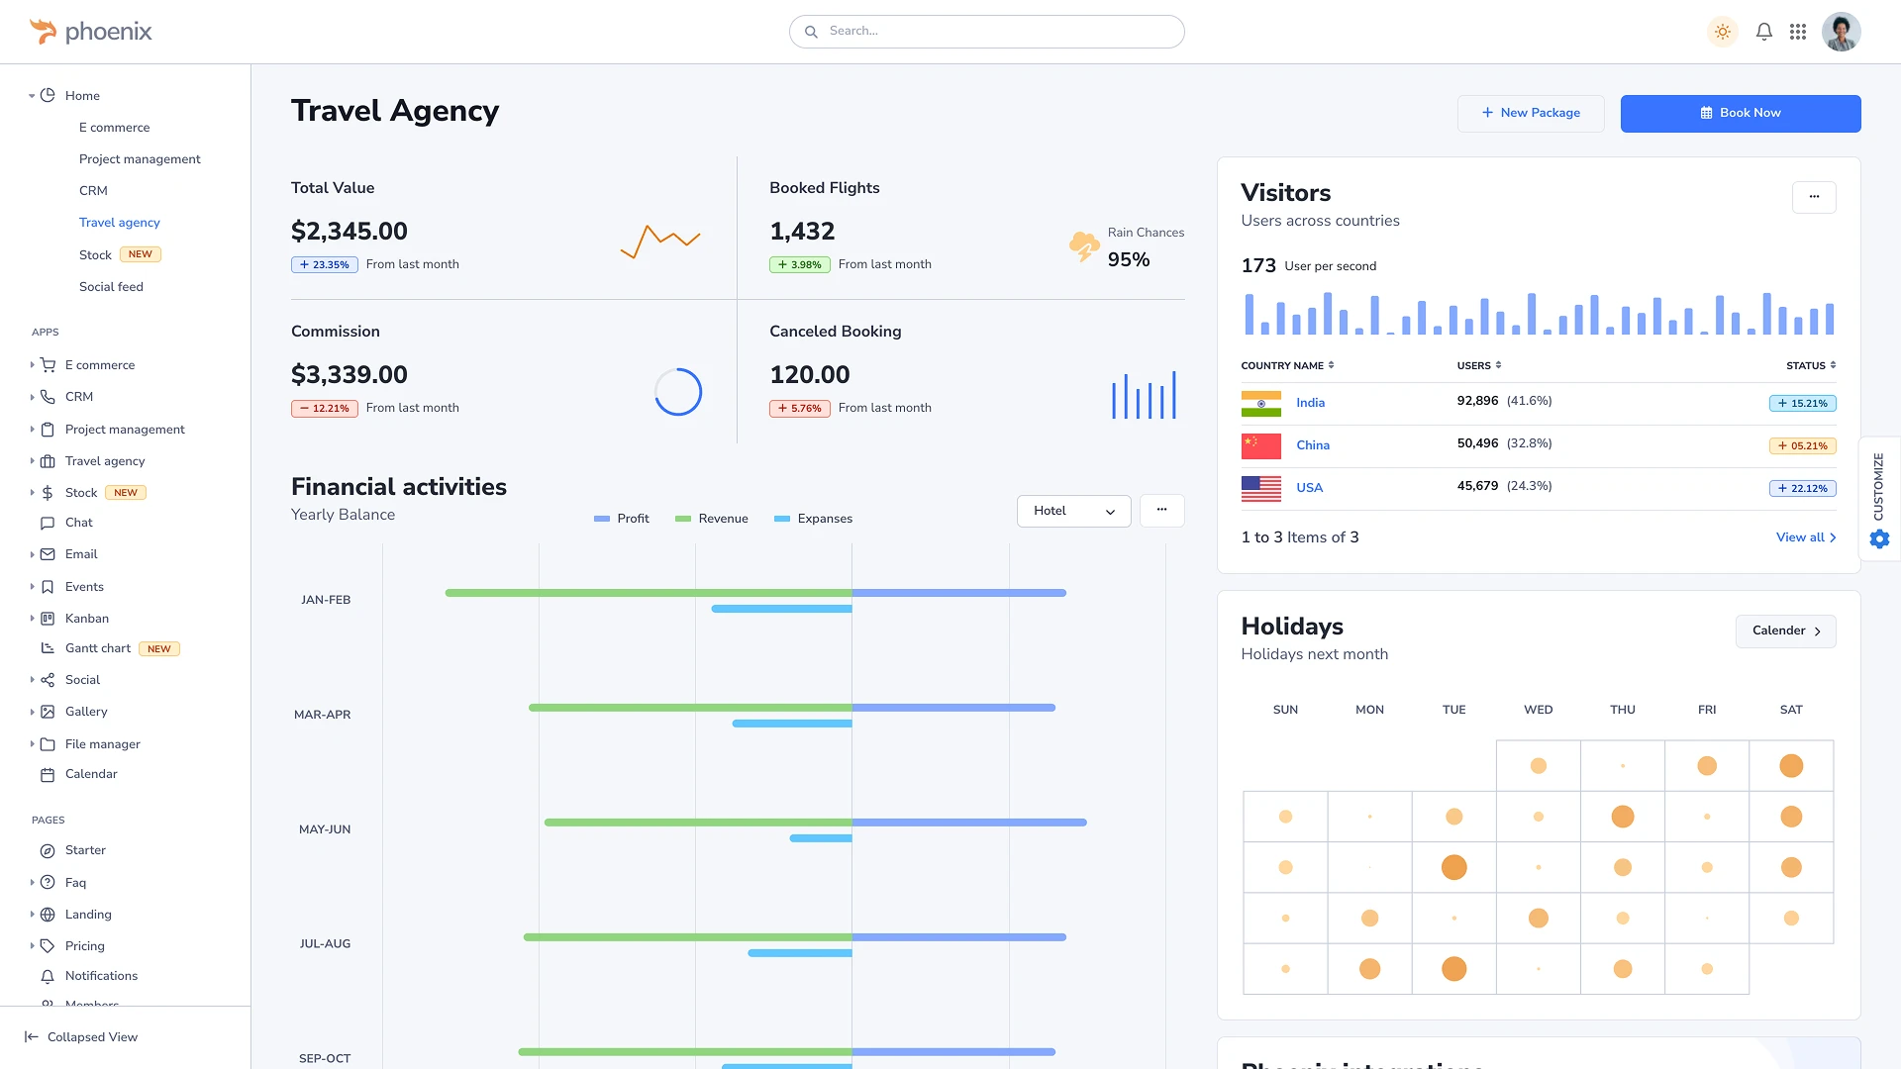Click the View all link
The width and height of the screenshot is (1901, 1069).
point(1806,537)
